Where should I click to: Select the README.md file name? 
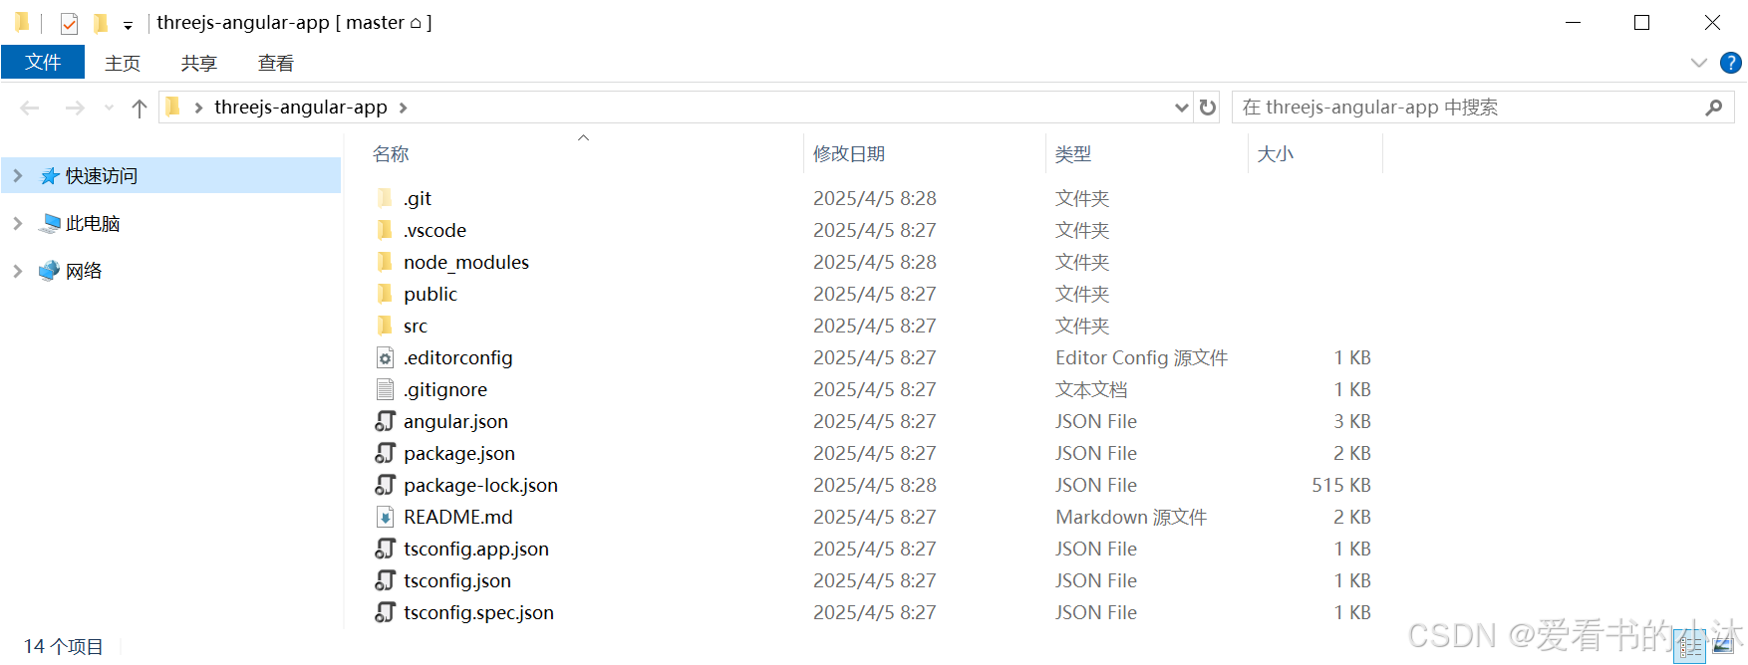tap(458, 517)
